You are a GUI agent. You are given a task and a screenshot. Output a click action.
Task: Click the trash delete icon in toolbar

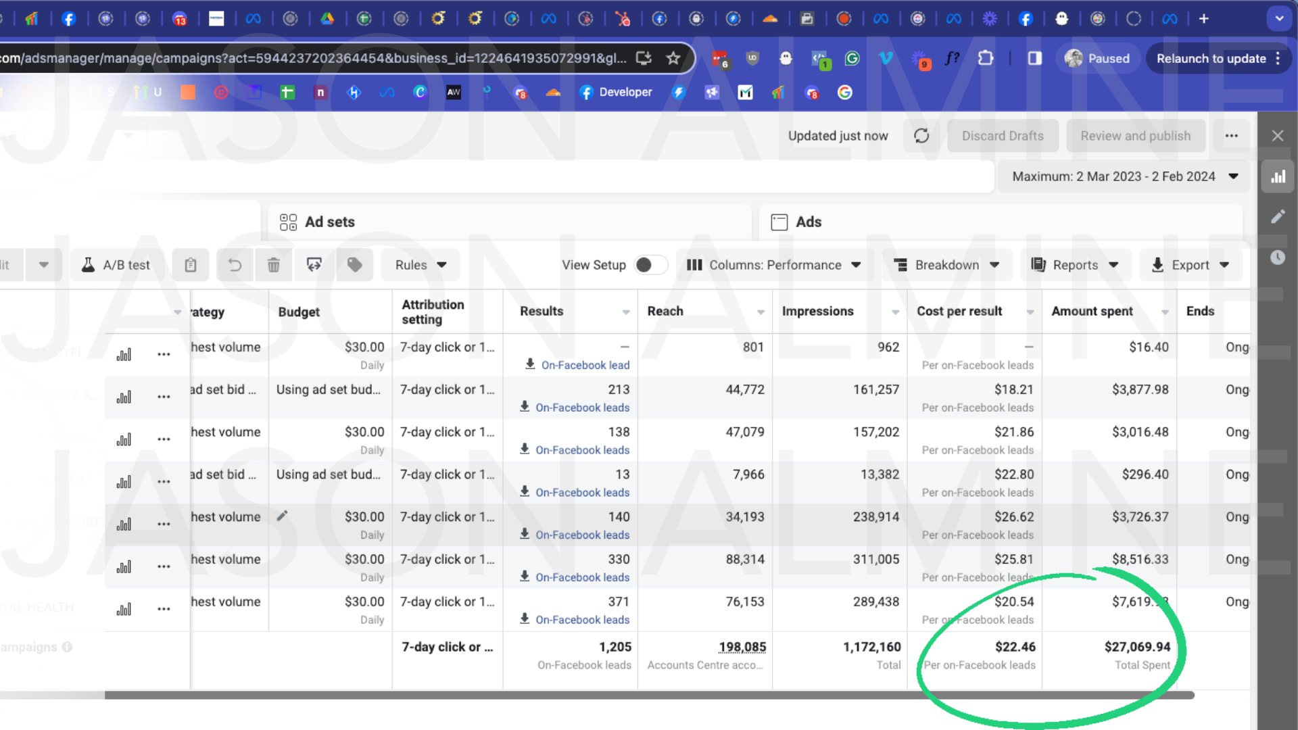tap(274, 265)
